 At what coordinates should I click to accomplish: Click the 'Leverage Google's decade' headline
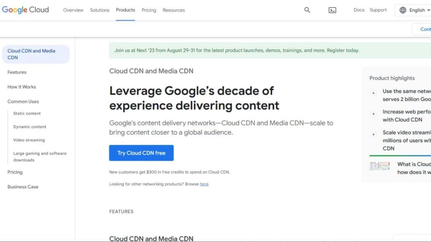pyautogui.click(x=194, y=98)
